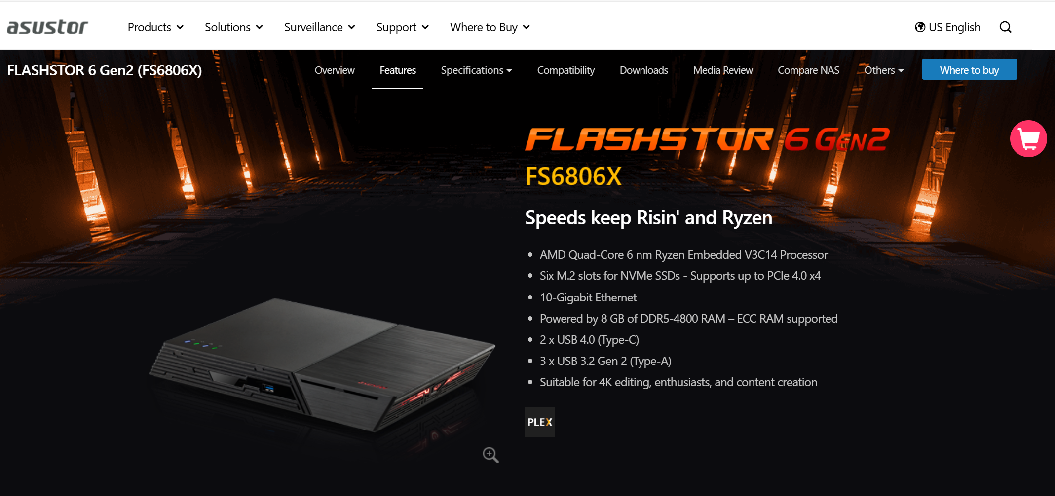The width and height of the screenshot is (1055, 496).
Task: Click the globe language icon
Action: click(920, 27)
